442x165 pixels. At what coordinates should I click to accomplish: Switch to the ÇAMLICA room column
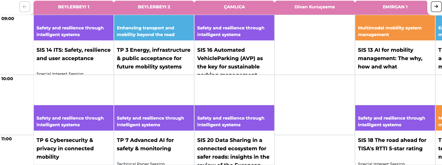pyautogui.click(x=234, y=7)
